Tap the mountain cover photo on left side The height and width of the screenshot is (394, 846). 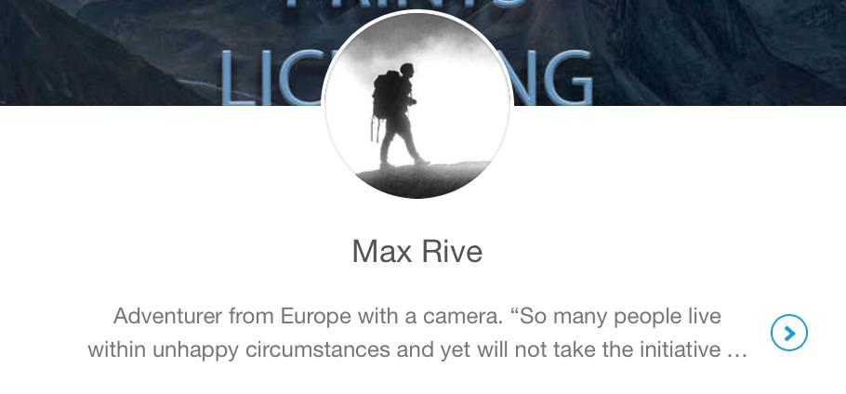pos(108,52)
